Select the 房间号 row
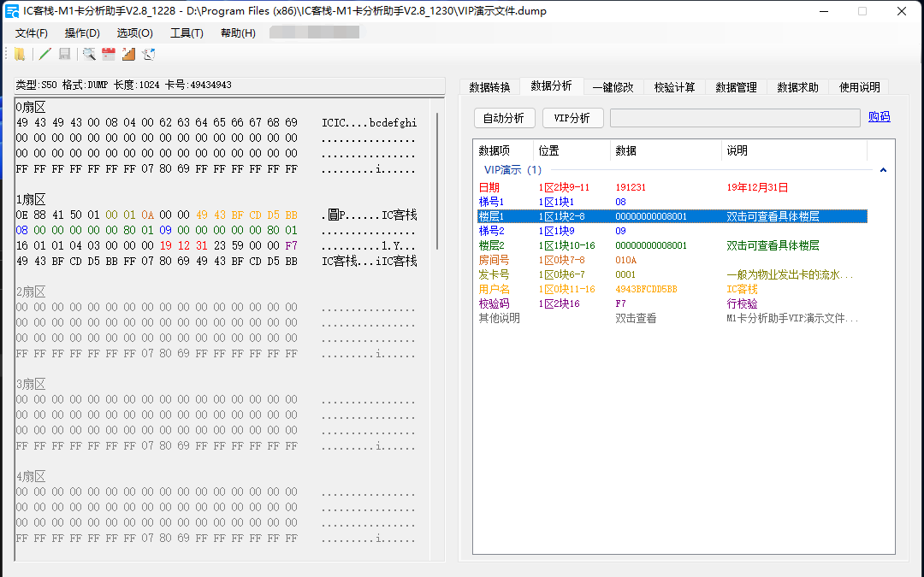The image size is (924, 577). [672, 260]
